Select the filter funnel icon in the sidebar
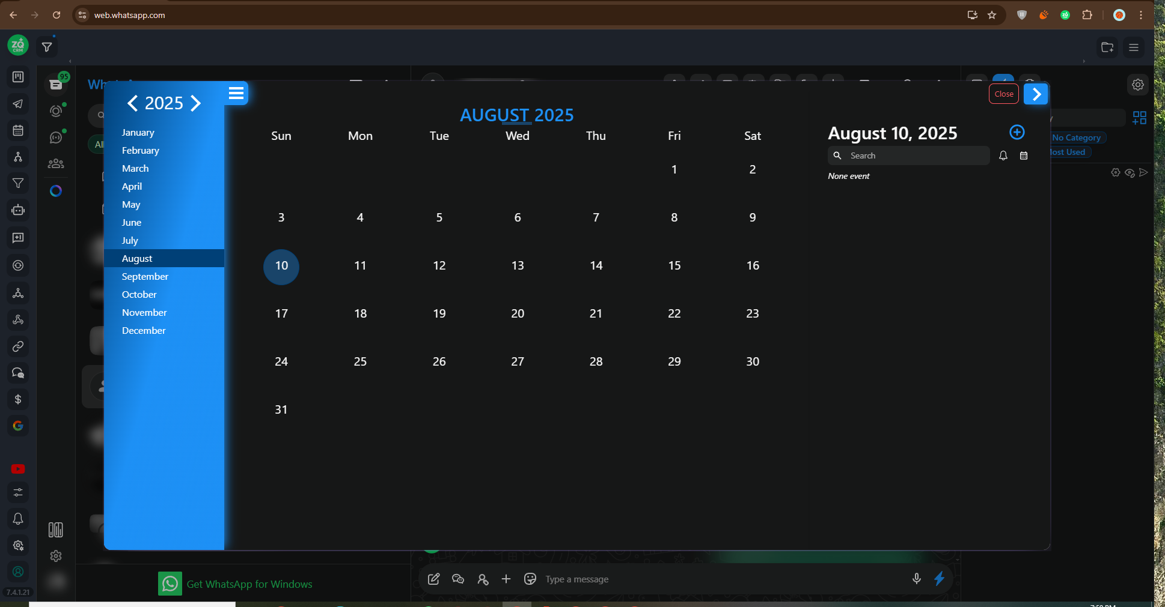 click(x=18, y=183)
